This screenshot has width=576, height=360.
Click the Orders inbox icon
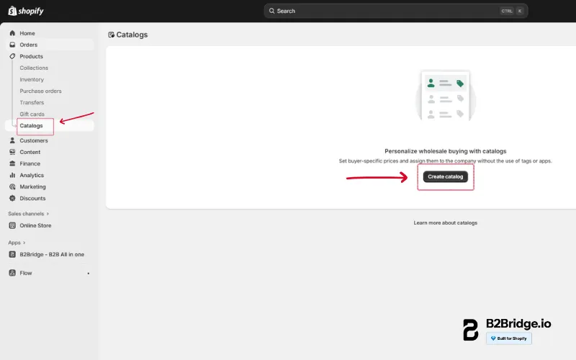(x=12, y=45)
